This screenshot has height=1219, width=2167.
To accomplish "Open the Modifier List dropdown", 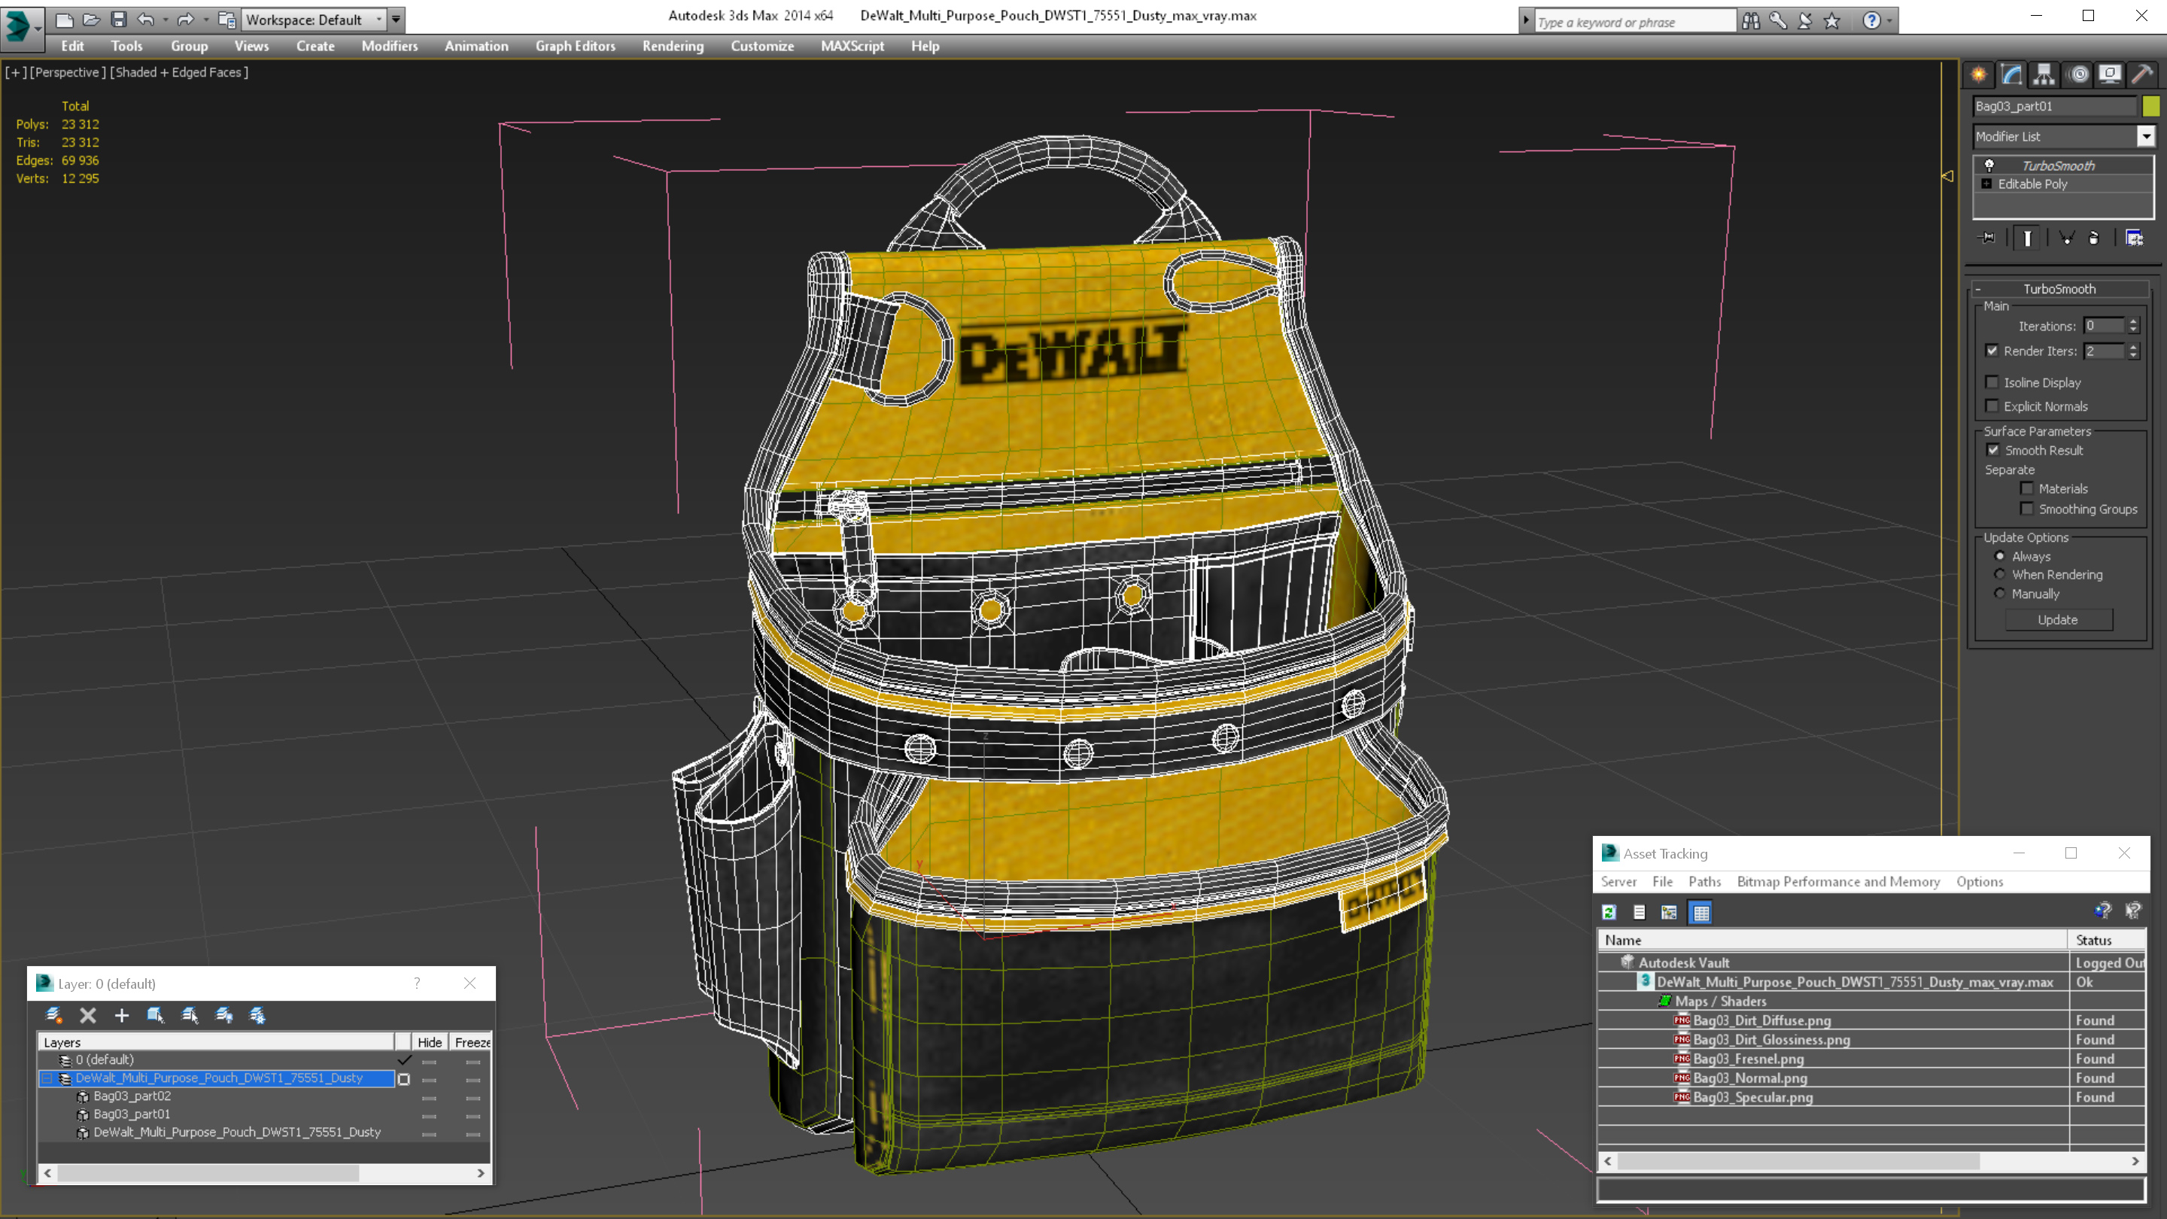I will click(x=2146, y=136).
